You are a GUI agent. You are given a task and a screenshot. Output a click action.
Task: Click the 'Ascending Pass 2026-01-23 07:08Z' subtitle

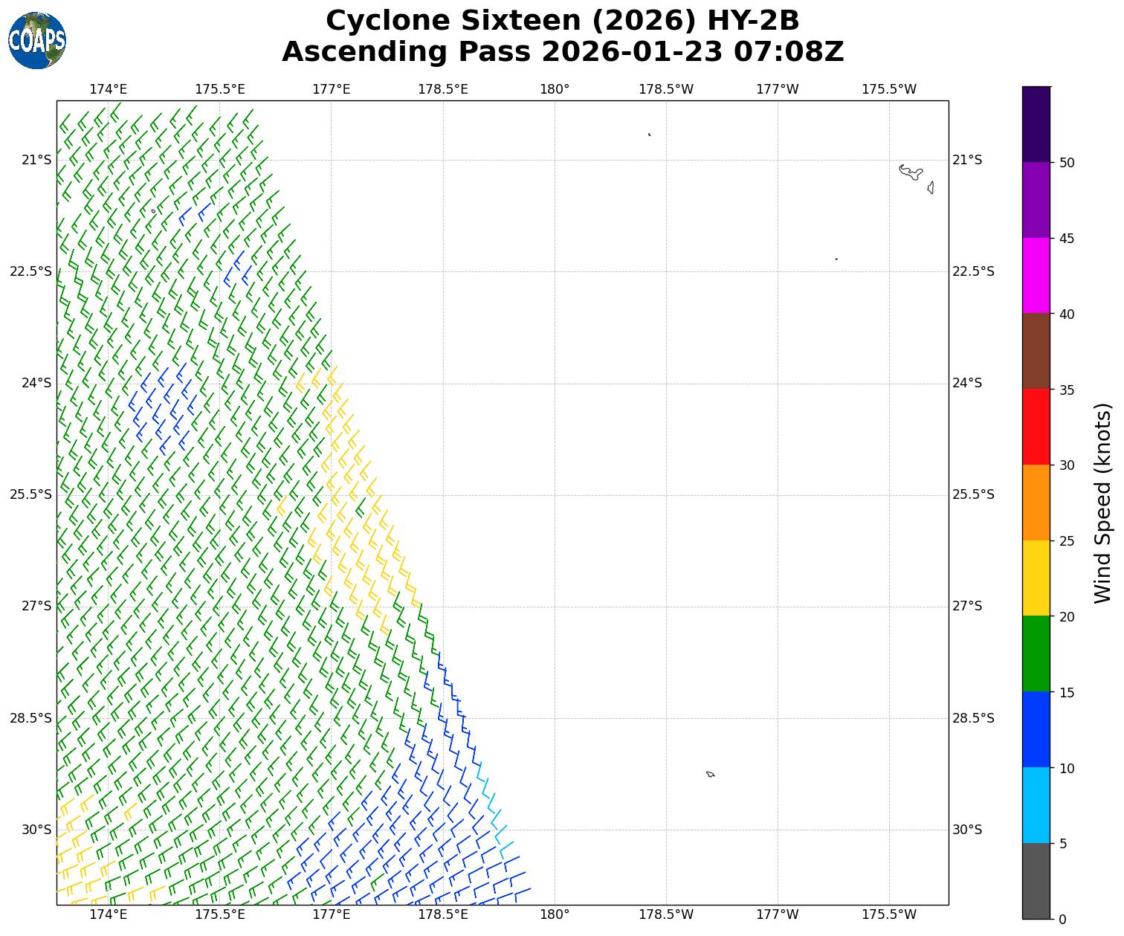[562, 52]
